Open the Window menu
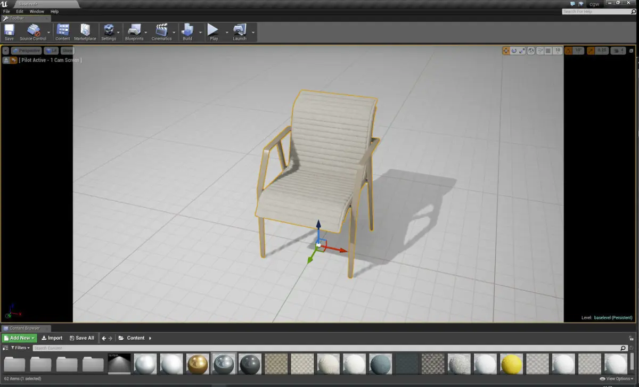The width and height of the screenshot is (639, 387). (37, 11)
